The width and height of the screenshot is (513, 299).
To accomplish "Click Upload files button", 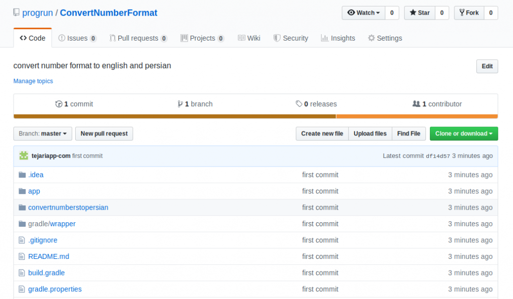I will pos(370,133).
